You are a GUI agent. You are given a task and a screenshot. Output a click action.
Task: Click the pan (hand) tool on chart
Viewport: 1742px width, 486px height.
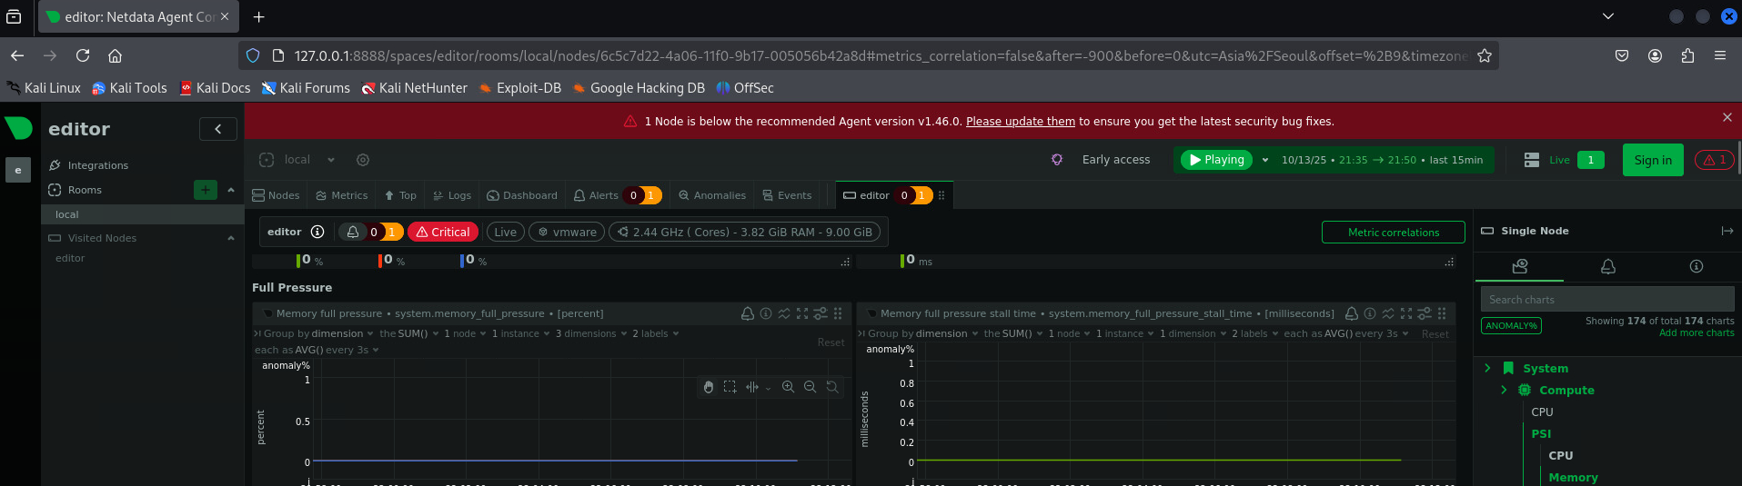coord(709,387)
